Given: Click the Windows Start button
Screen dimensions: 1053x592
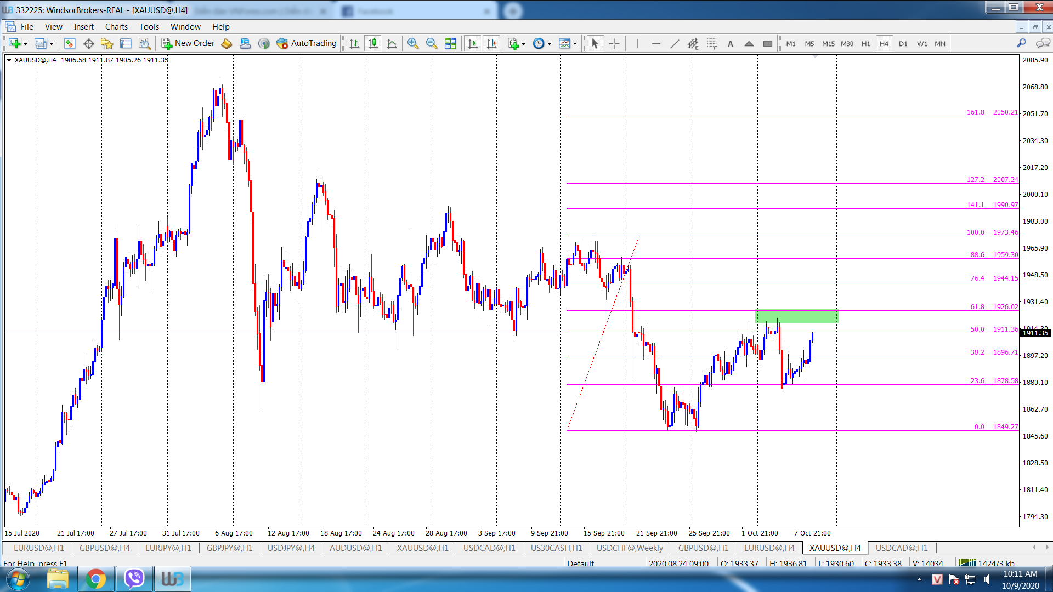Looking at the screenshot, I should coord(18,579).
